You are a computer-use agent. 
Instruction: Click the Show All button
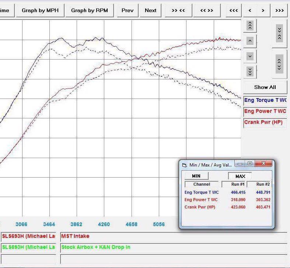tap(265, 87)
